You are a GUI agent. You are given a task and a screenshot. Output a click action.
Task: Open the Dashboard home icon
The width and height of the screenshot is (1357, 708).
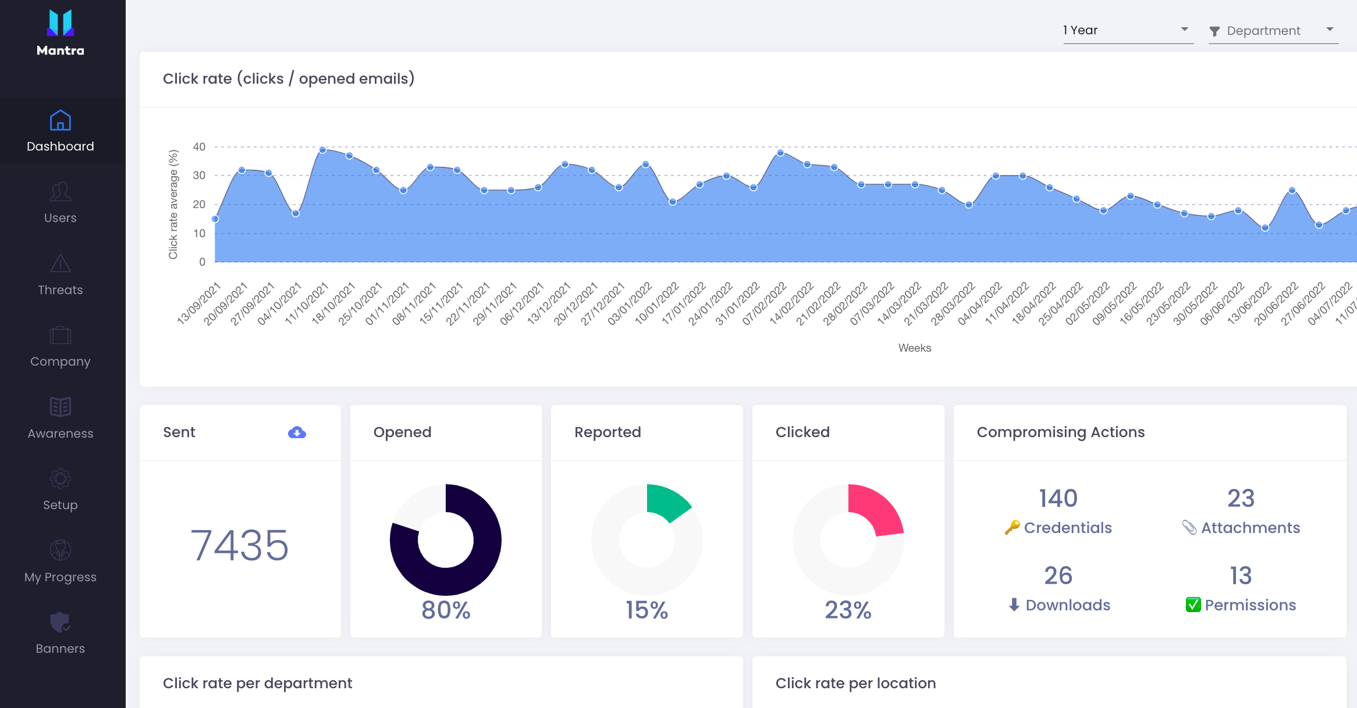(x=61, y=120)
